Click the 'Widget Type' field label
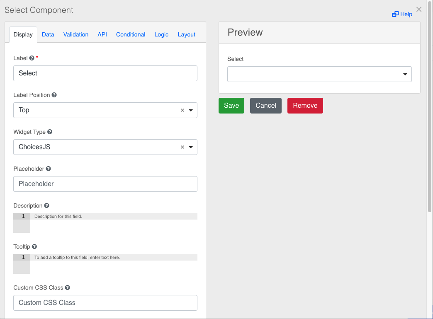Image resolution: width=433 pixels, height=319 pixels. coord(29,132)
